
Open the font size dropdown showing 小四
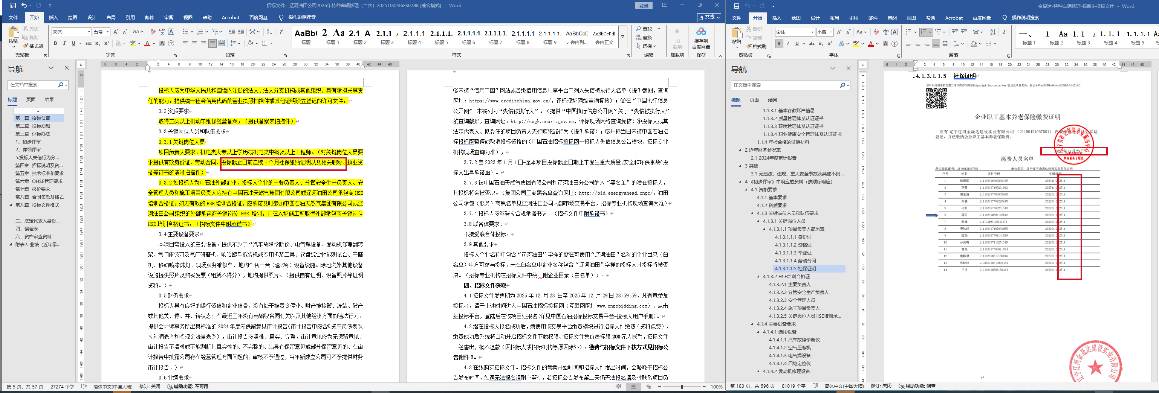(830, 32)
